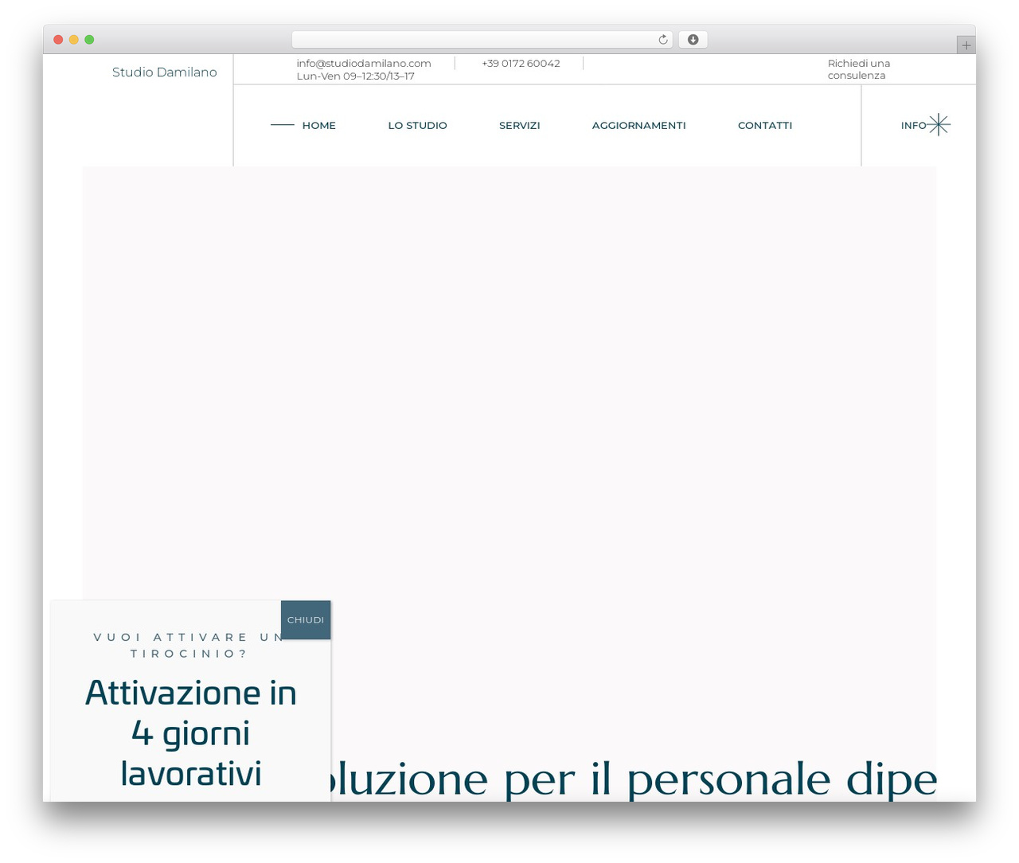The width and height of the screenshot is (1019, 863).
Task: Click the browser address bar
Action: pyautogui.click(x=482, y=40)
